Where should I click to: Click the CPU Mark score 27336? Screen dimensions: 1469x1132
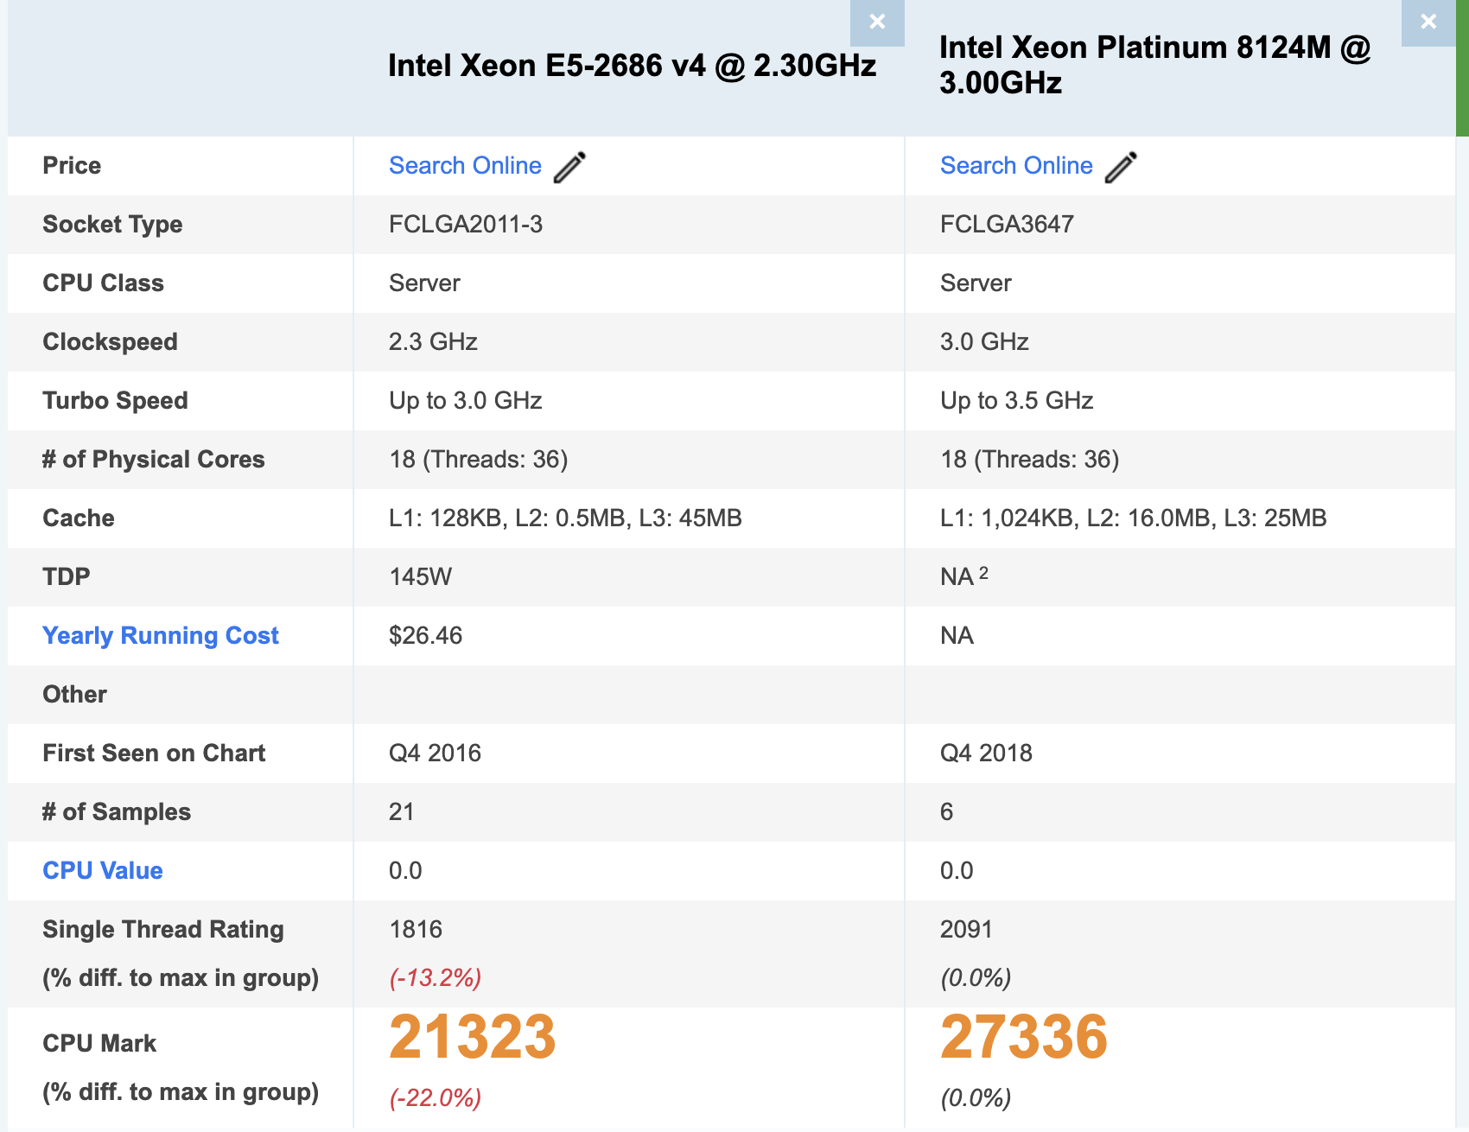(1024, 1036)
